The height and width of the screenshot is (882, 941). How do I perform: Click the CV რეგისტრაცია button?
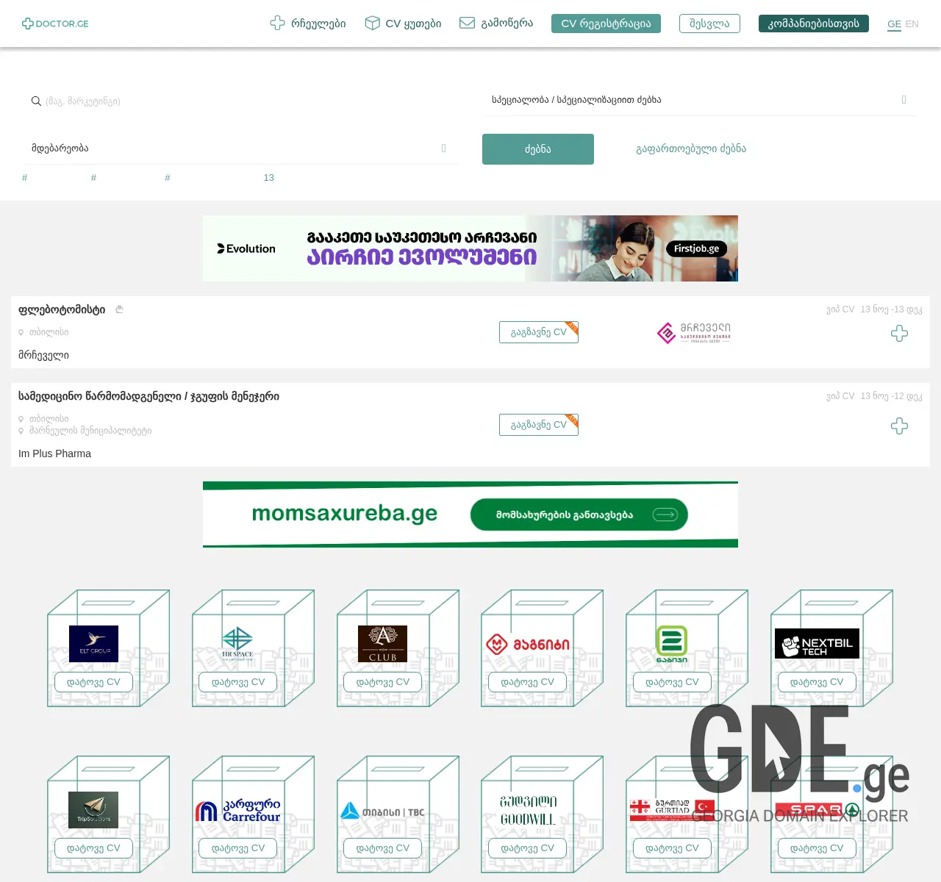click(606, 23)
